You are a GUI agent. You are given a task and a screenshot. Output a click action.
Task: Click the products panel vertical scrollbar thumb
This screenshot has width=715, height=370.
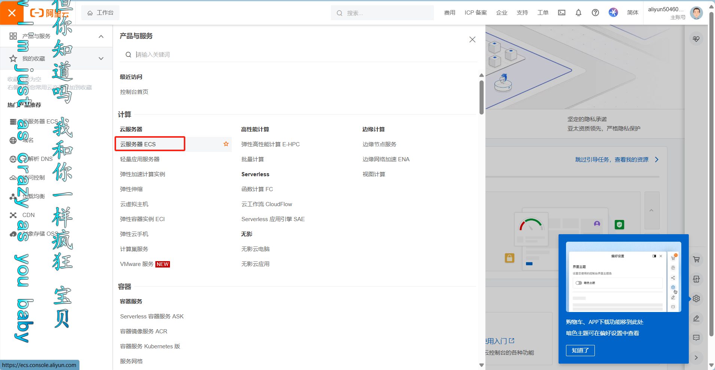(481, 97)
